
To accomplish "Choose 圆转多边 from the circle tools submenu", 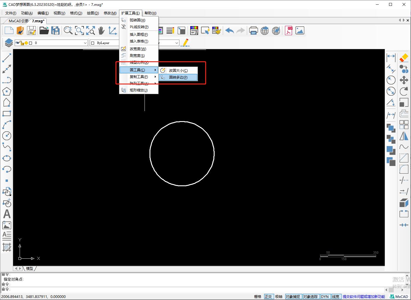I will 178,77.
